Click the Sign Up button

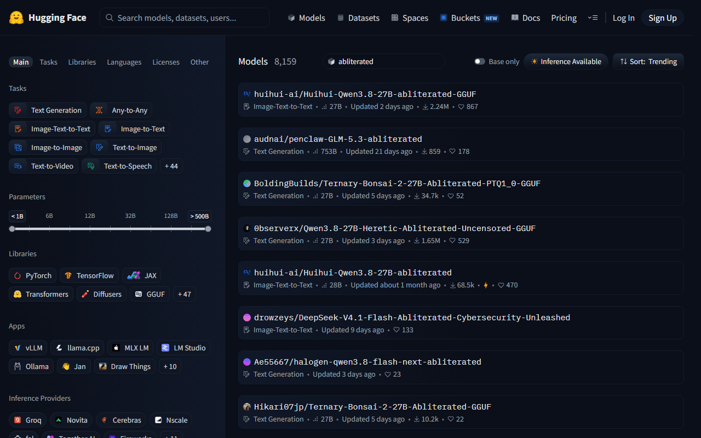click(663, 18)
